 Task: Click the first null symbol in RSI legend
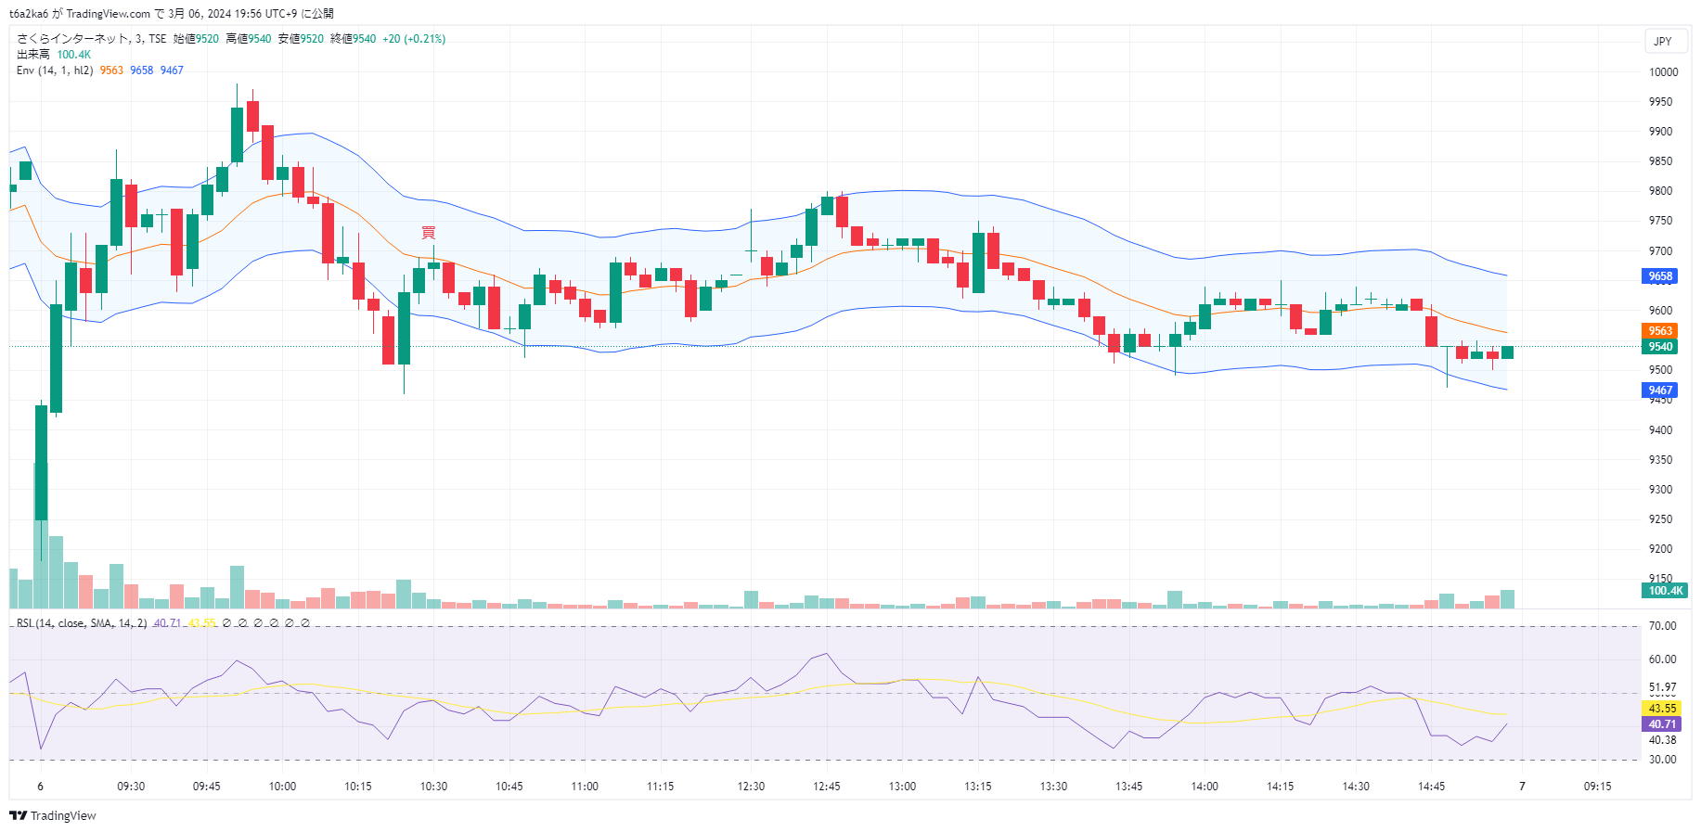tap(226, 623)
